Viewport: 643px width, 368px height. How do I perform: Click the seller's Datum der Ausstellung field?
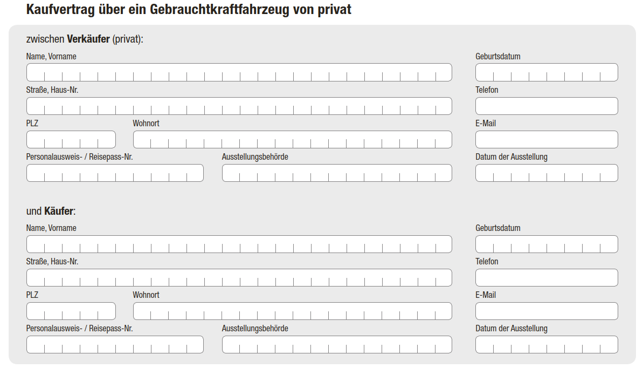[547, 173]
